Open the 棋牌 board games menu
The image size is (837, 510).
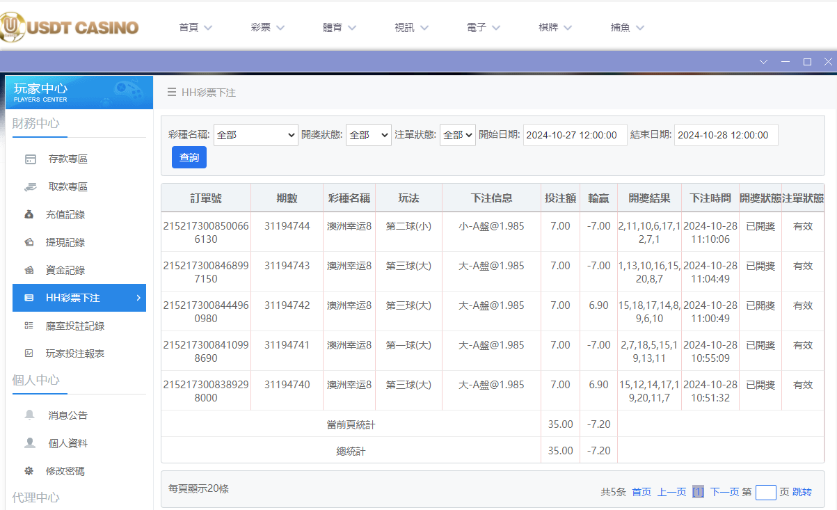554,27
